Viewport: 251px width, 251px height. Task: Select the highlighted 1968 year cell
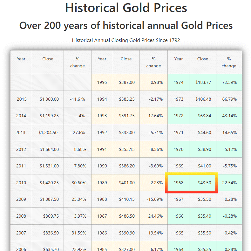point(179,183)
